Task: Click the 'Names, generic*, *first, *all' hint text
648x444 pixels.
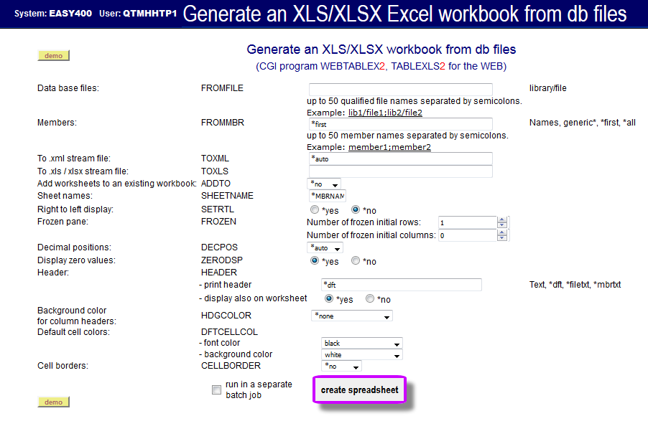Action: 583,123
